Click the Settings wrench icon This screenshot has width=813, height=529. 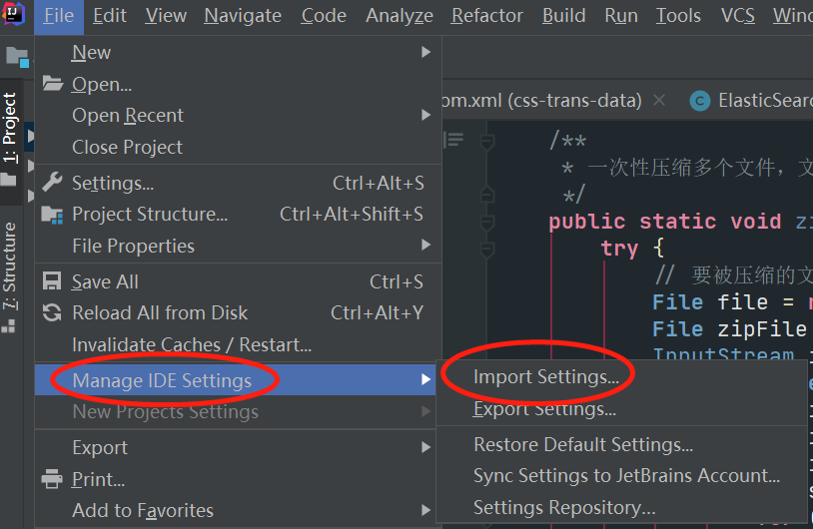point(53,183)
